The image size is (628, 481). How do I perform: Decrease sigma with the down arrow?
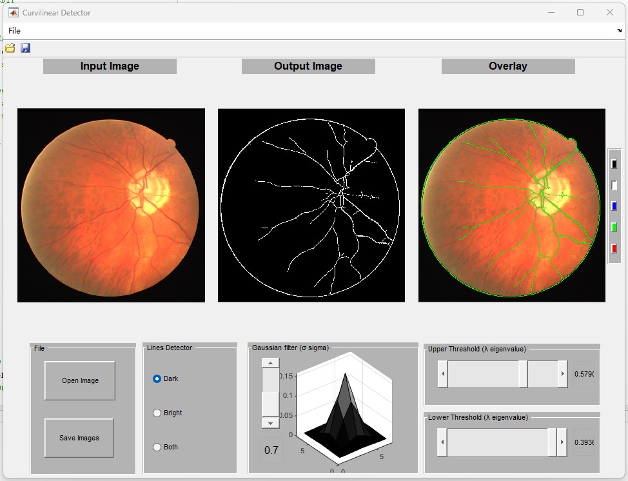[x=270, y=423]
